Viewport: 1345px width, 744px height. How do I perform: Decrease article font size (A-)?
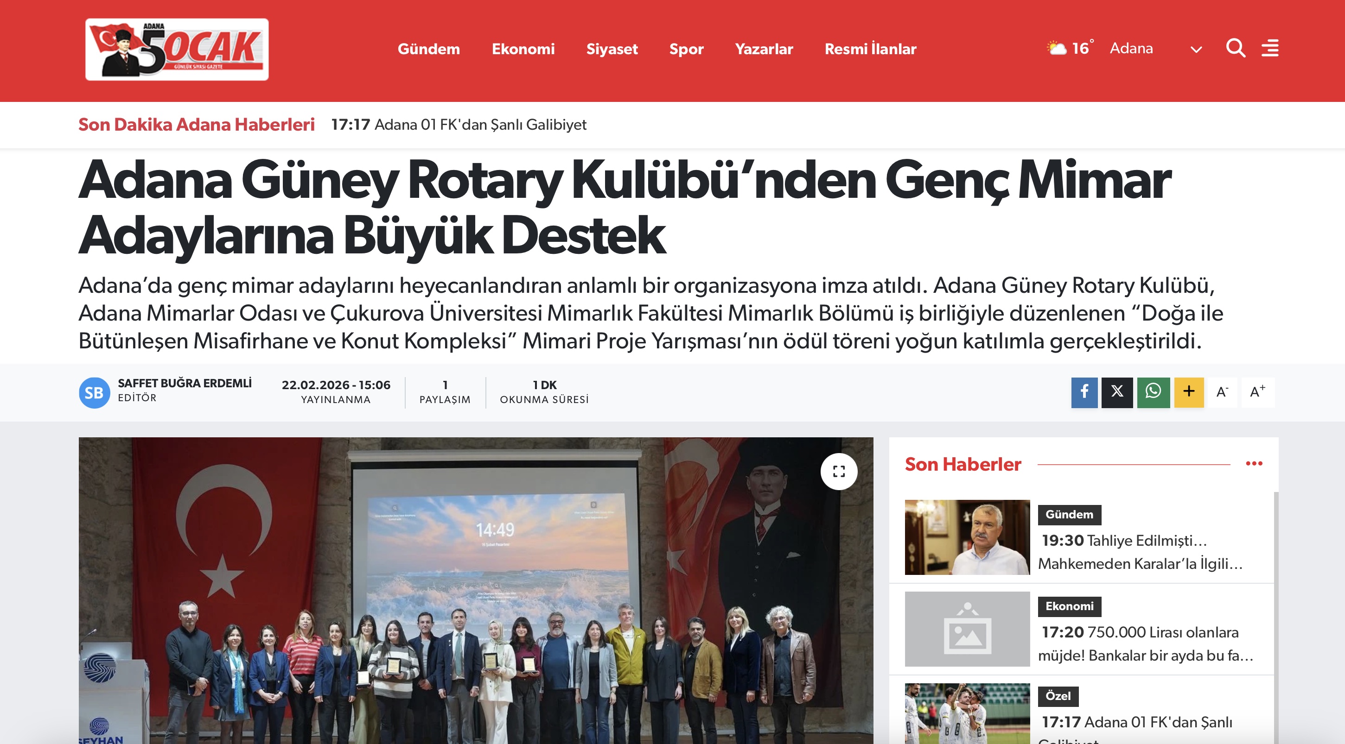point(1222,392)
